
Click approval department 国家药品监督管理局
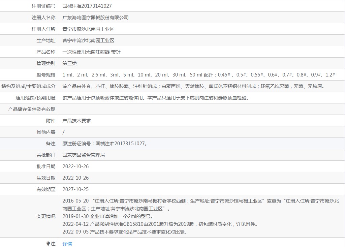84,155
